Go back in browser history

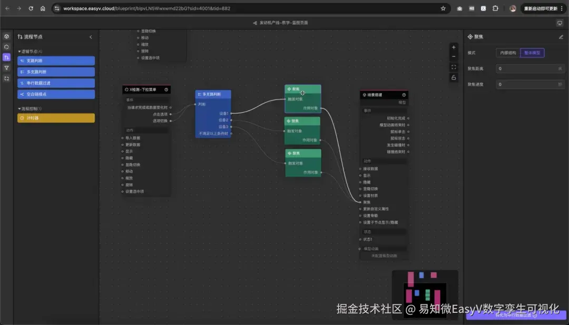tap(7, 8)
